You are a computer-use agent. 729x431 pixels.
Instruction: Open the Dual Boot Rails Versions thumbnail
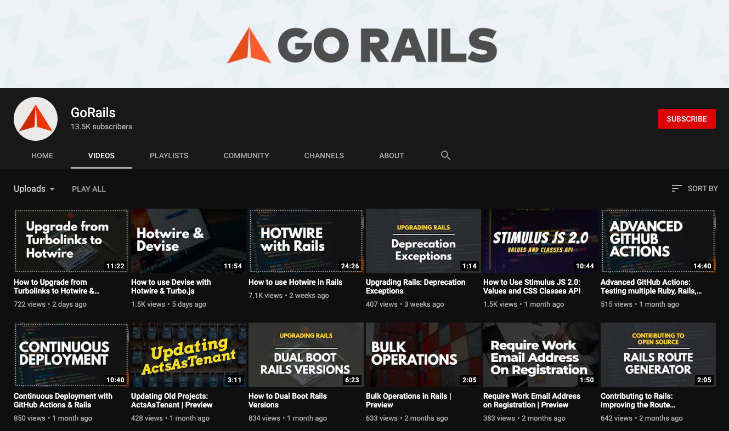pyautogui.click(x=306, y=355)
